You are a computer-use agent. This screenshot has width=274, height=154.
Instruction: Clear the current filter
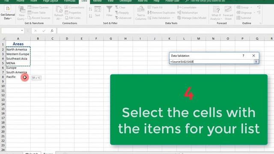coord(120,8)
